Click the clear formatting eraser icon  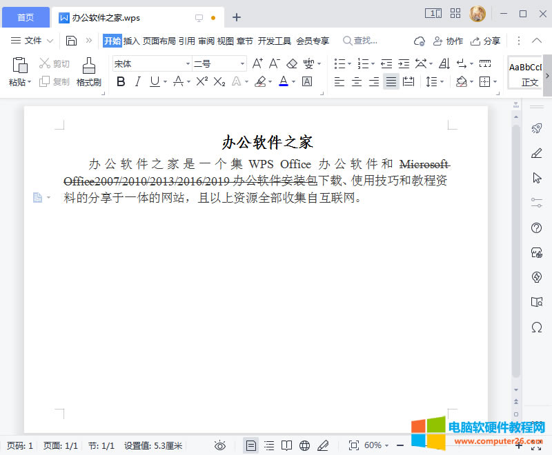click(293, 64)
